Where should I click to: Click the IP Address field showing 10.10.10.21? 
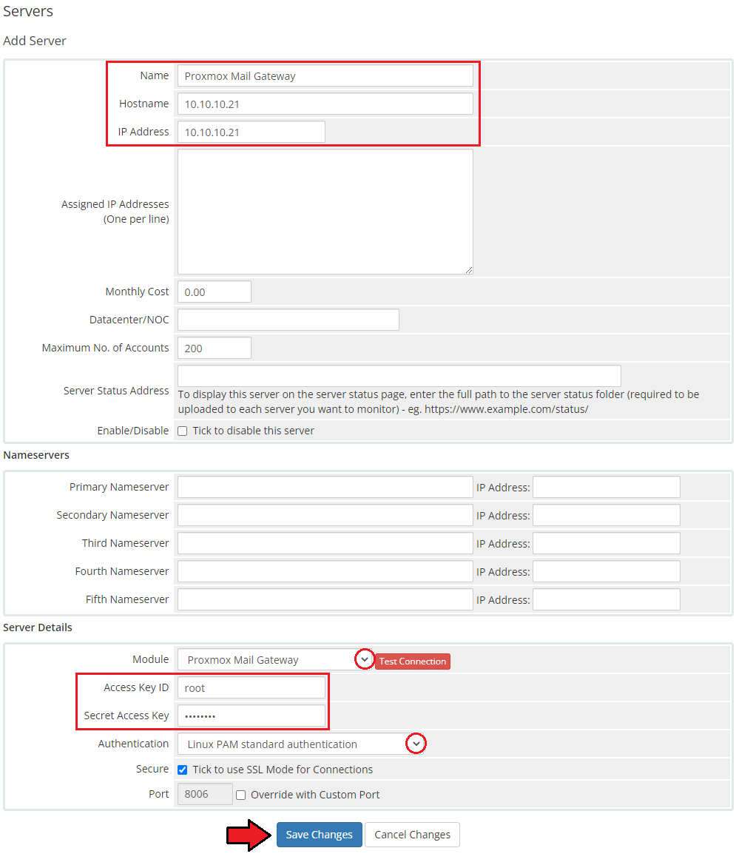click(251, 132)
